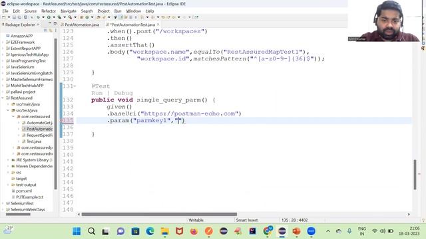Click the Coverage run toolbar icon
The image size is (426, 239).
click(x=59, y=17)
